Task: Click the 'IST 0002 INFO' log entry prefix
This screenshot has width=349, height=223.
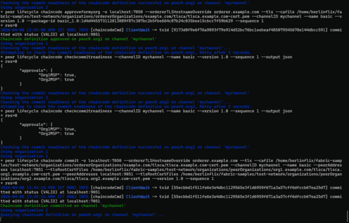Action: point(72,197)
